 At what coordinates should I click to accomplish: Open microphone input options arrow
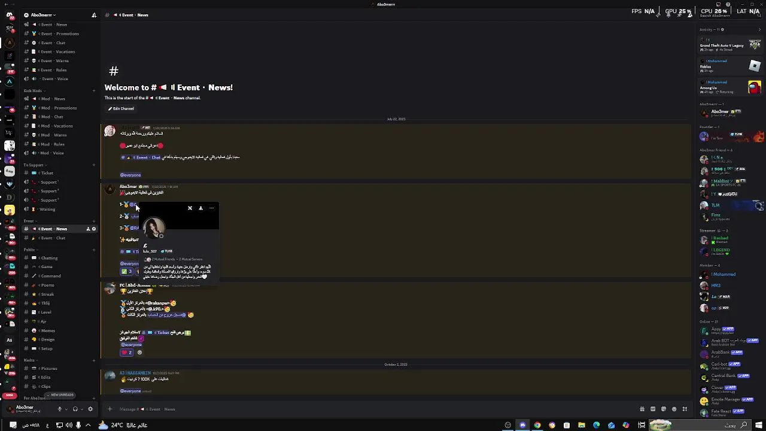tap(66, 409)
